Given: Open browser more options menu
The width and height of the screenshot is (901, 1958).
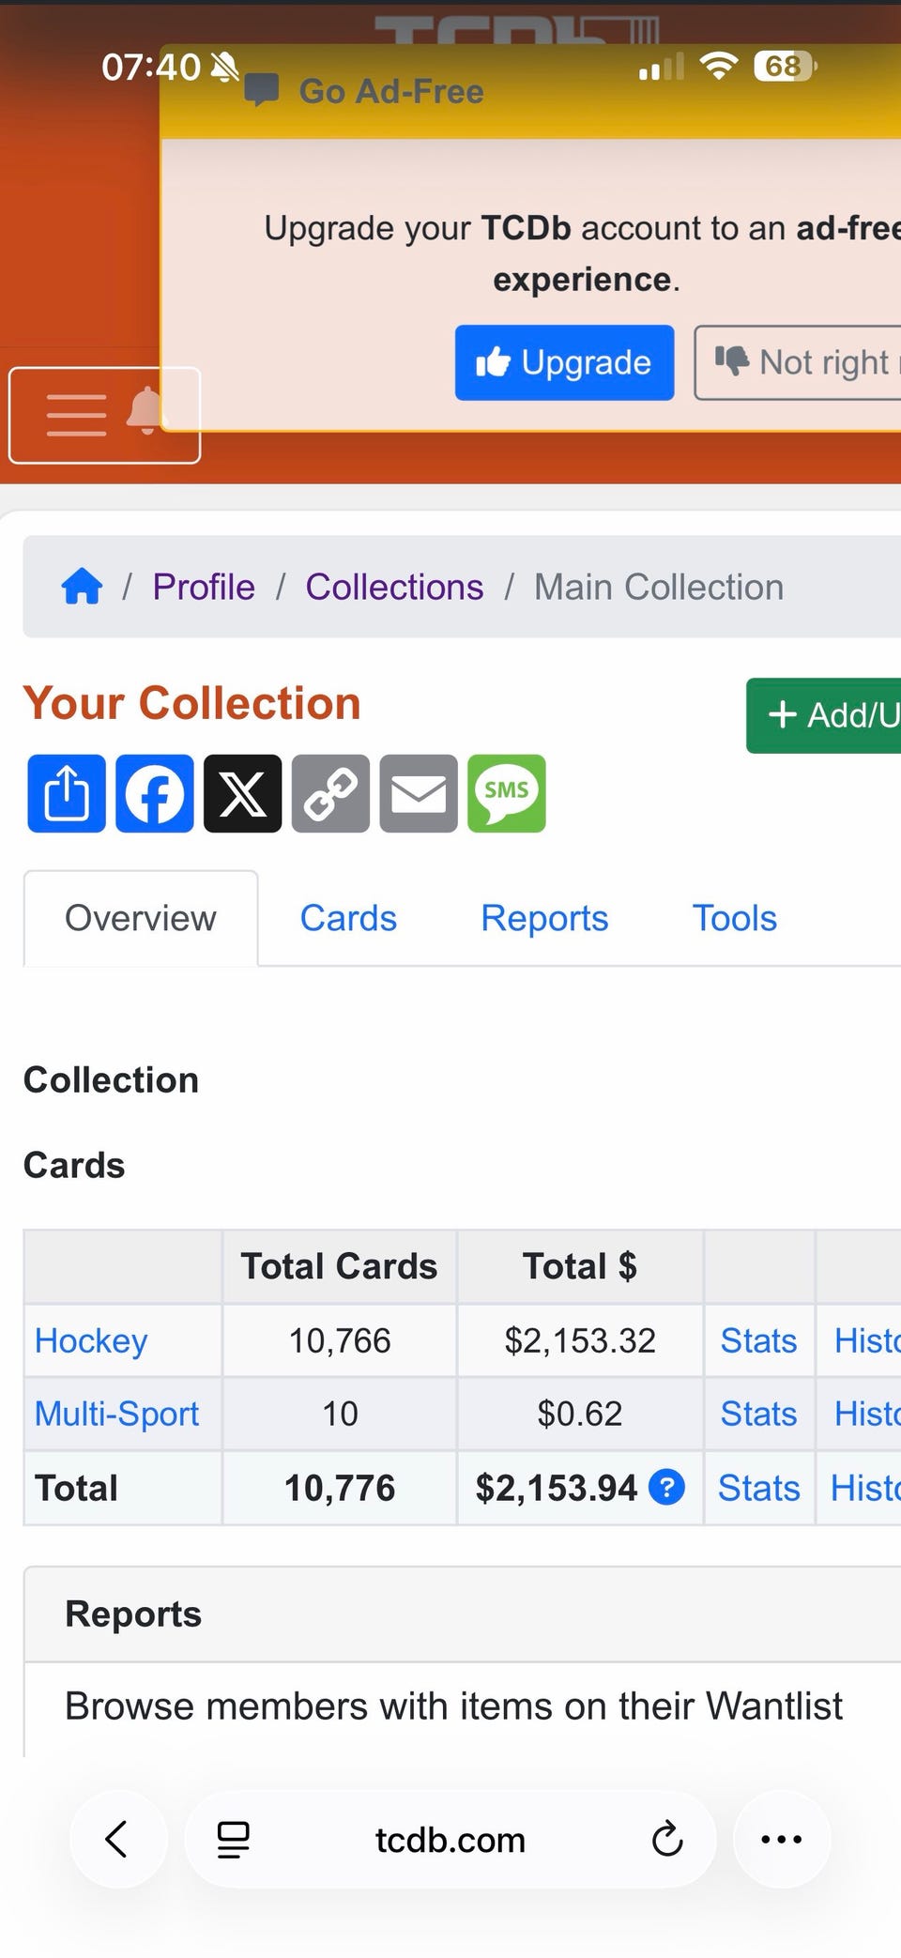Looking at the screenshot, I should click(x=781, y=1840).
